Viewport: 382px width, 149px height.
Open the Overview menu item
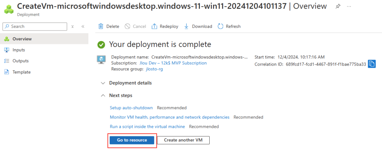pos(44,39)
